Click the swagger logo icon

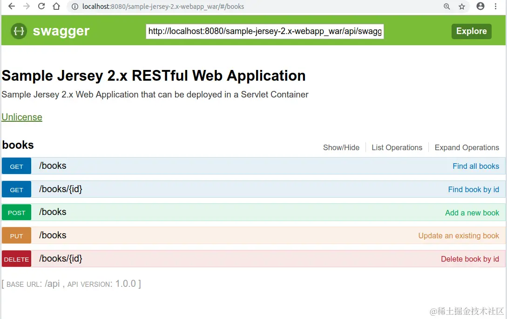19,31
